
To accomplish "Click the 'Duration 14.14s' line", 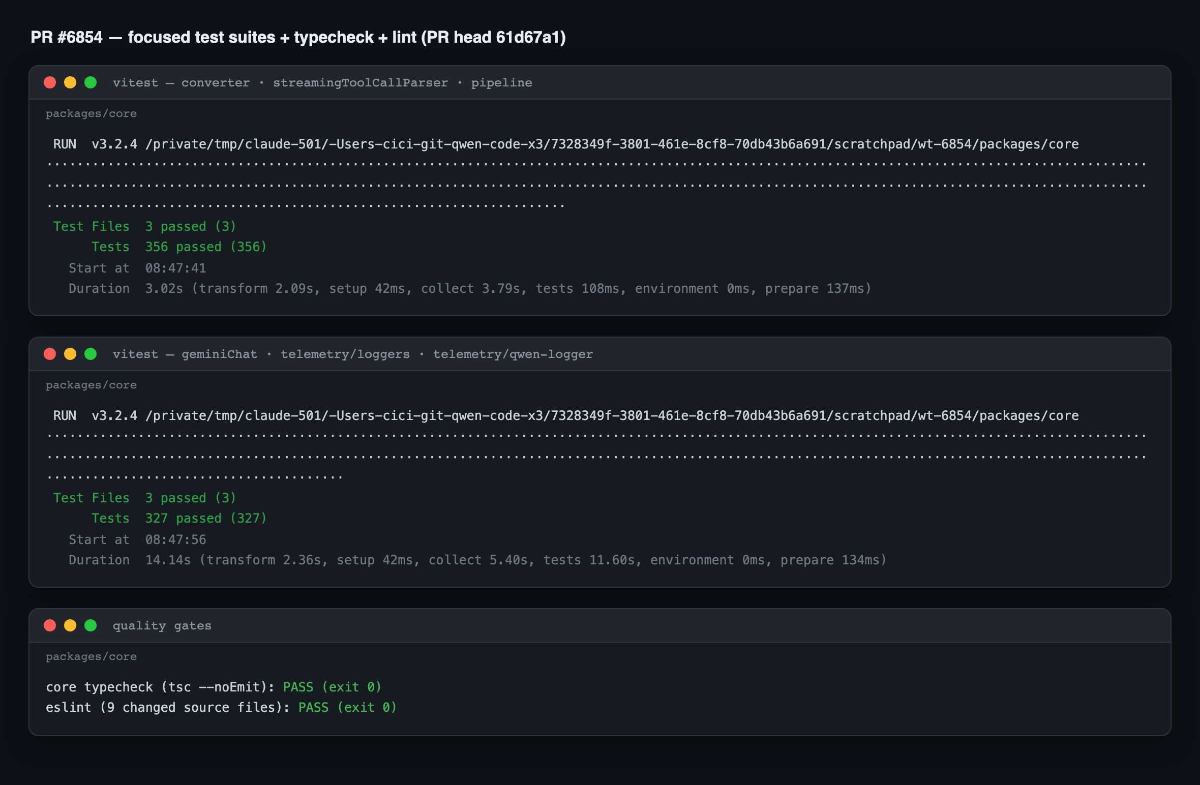I will 477,560.
